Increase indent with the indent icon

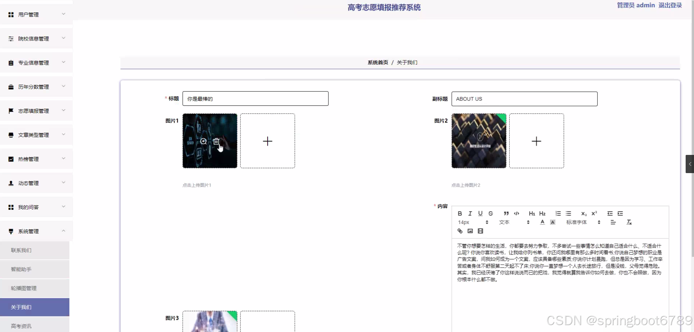coord(620,213)
